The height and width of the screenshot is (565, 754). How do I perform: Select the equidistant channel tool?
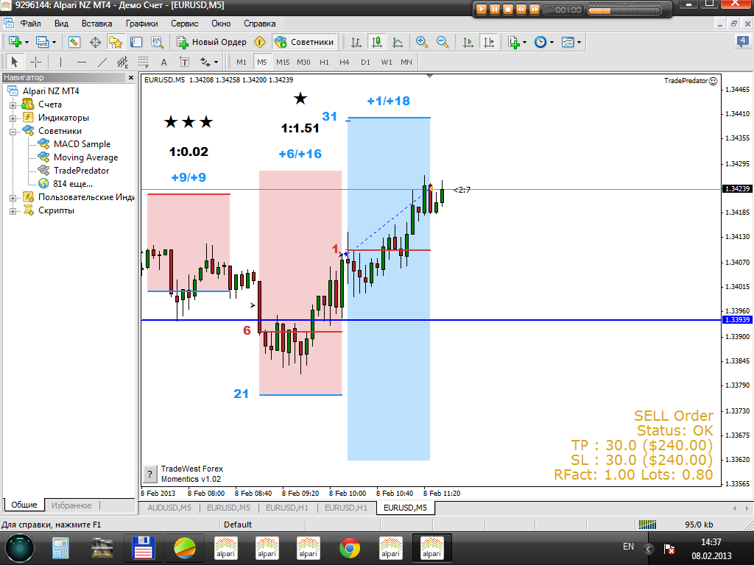[x=123, y=62]
